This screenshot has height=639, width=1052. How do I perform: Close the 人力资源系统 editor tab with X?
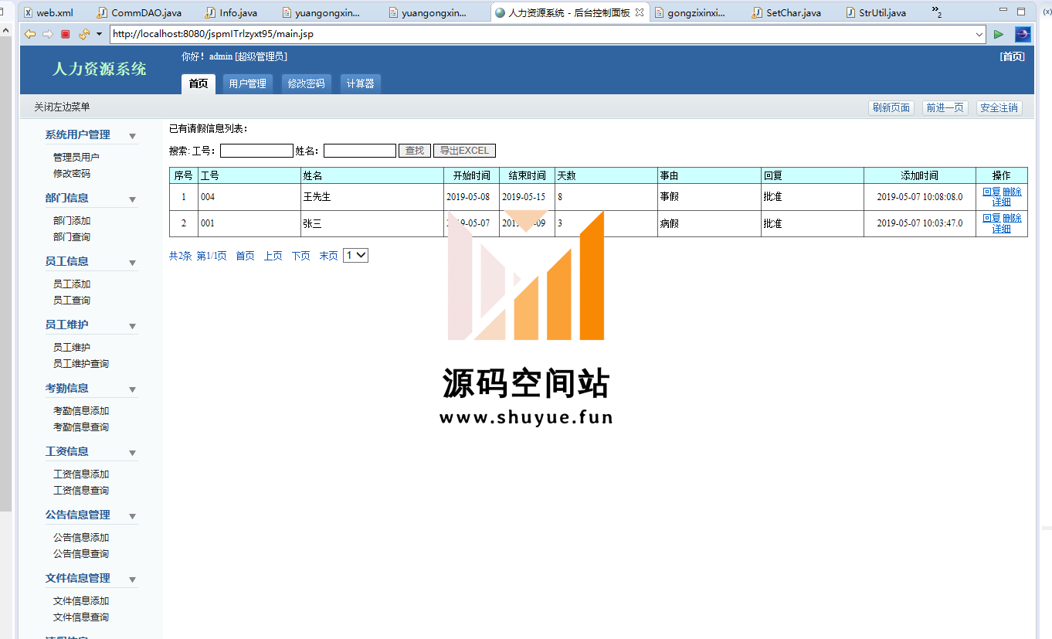[x=639, y=12]
